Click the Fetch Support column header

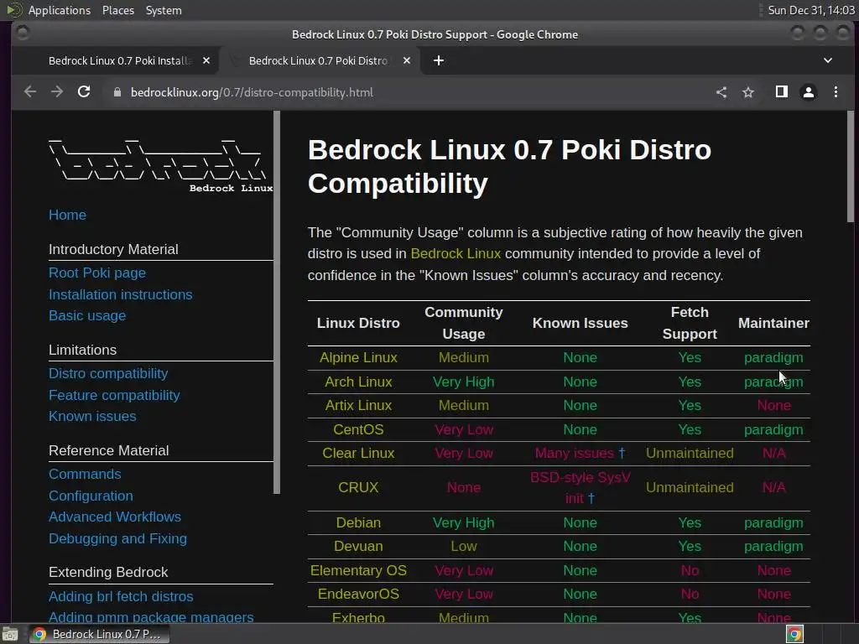click(690, 323)
